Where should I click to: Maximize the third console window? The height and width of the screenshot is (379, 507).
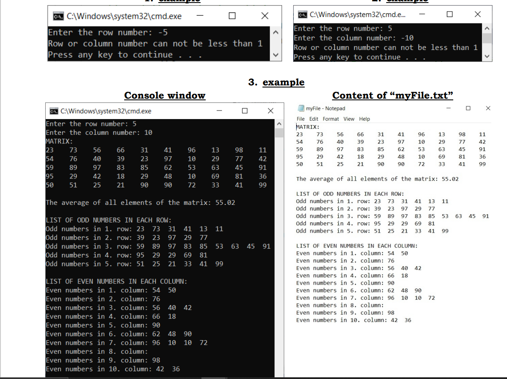(x=245, y=111)
